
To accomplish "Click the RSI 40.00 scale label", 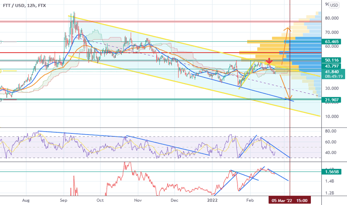I will [x=331, y=153].
